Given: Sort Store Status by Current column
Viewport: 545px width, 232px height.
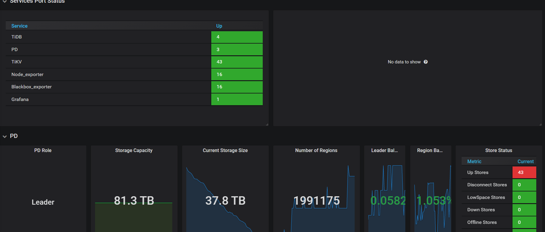Looking at the screenshot, I should coord(525,162).
